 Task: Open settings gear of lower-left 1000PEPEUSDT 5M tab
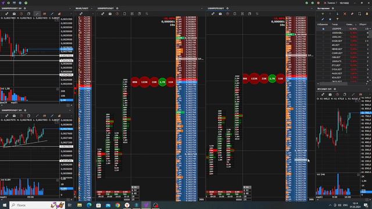pyautogui.click(x=25, y=110)
